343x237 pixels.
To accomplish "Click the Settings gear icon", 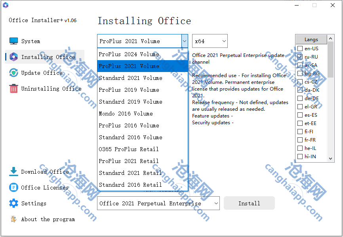I will click(14, 203).
